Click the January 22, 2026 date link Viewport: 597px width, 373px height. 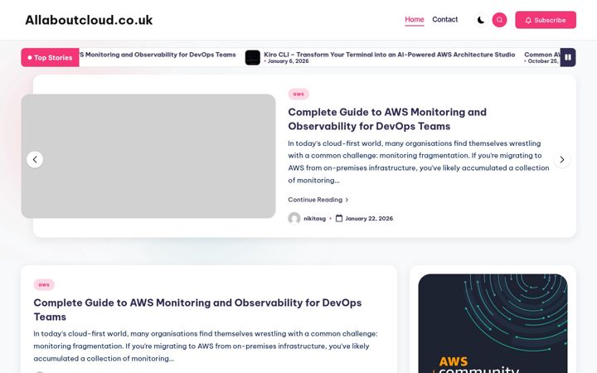tap(369, 219)
